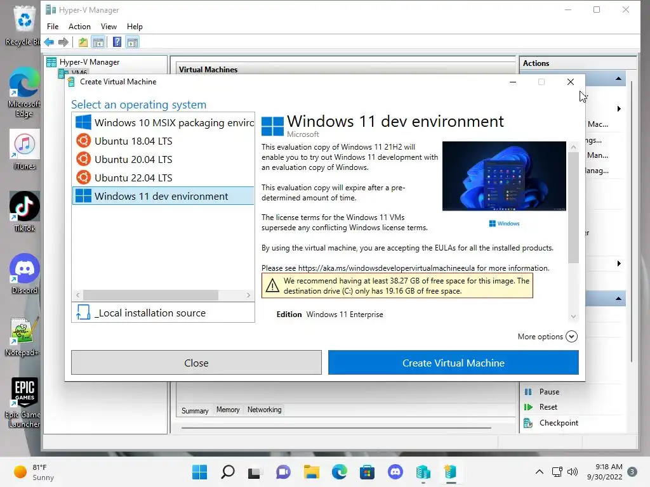
Task: Open the Recycle Bin desktop icon
Action: 24,25
